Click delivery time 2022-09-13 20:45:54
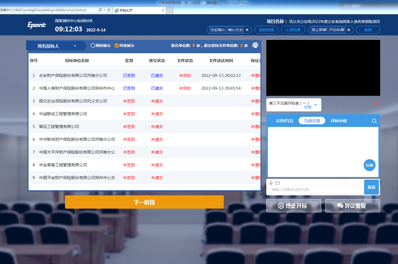398x264 pixels. (x=221, y=88)
